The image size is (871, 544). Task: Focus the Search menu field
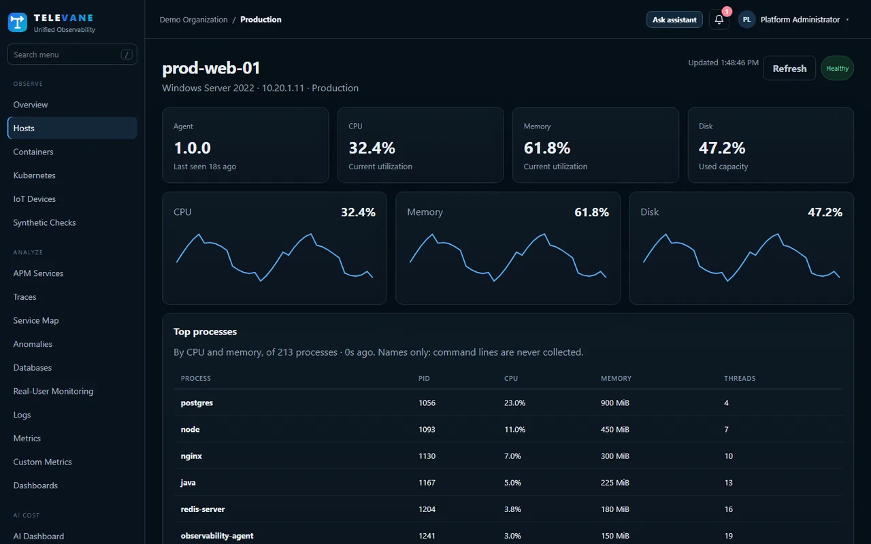[x=72, y=54]
